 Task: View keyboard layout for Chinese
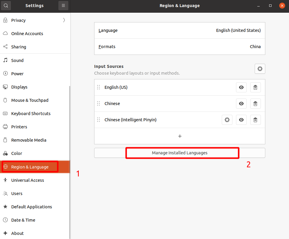click(x=241, y=104)
